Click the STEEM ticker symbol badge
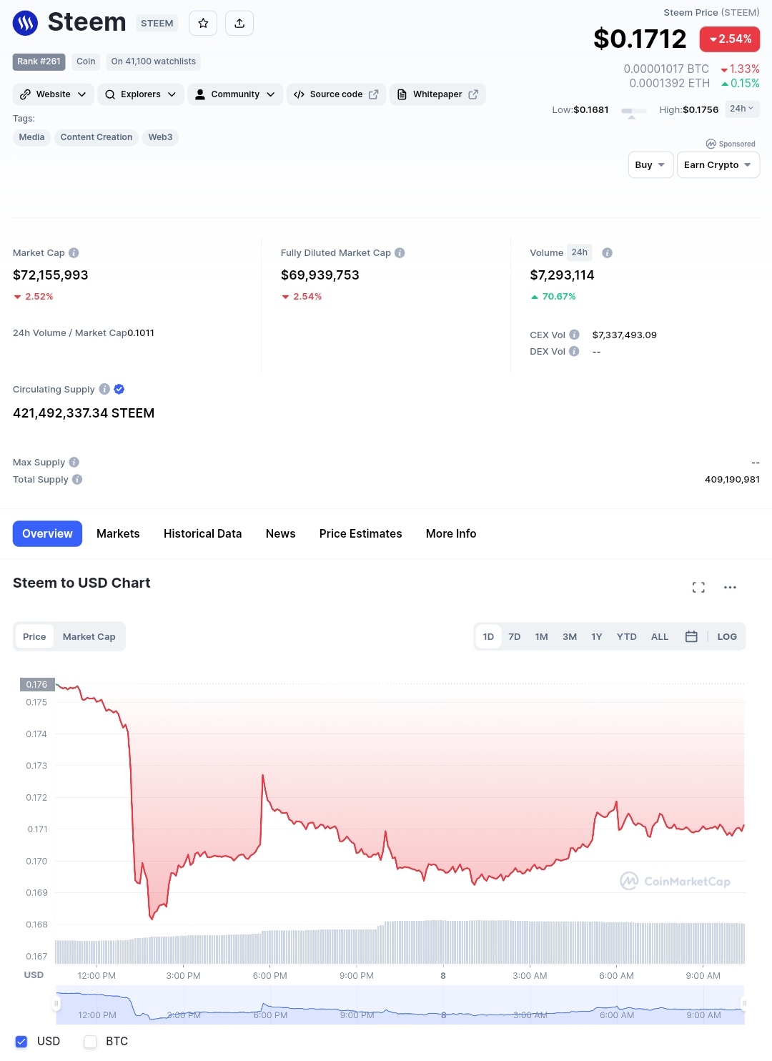 click(157, 24)
